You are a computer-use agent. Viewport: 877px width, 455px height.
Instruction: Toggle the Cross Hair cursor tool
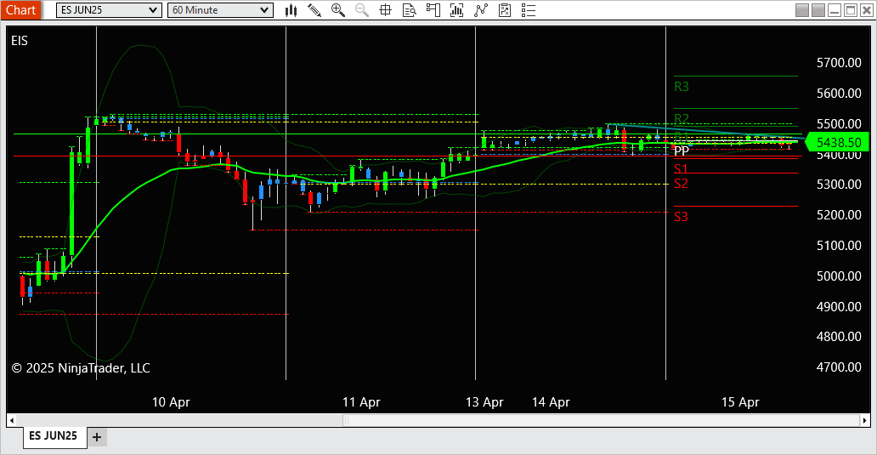click(385, 10)
